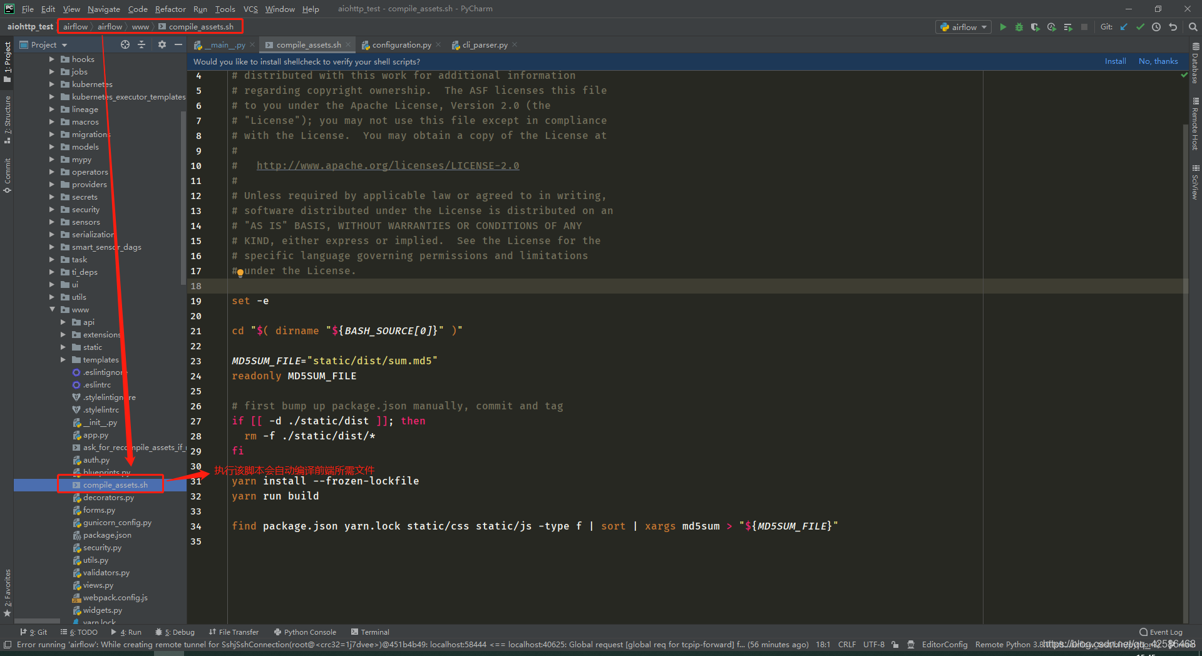Locate current file in Project tree
Image resolution: width=1202 pixels, height=656 pixels.
125,44
